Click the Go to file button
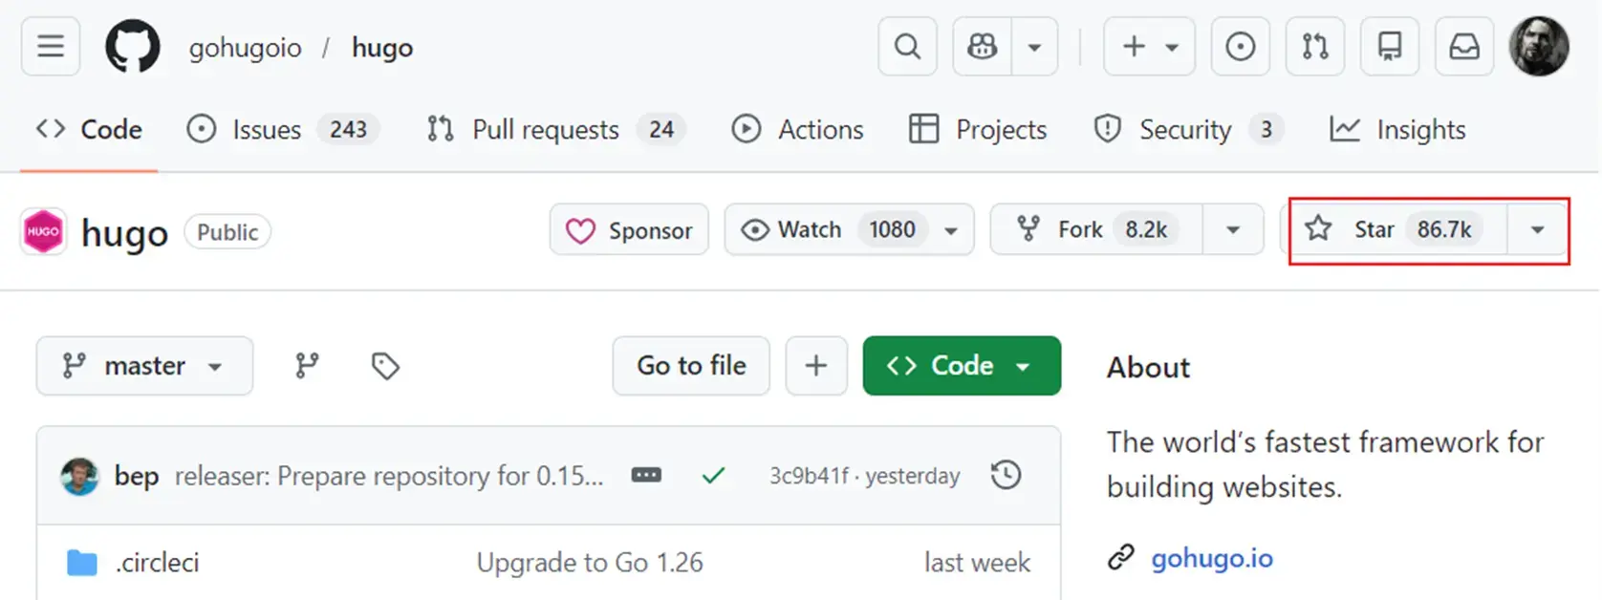The width and height of the screenshot is (1602, 600). tap(691, 366)
